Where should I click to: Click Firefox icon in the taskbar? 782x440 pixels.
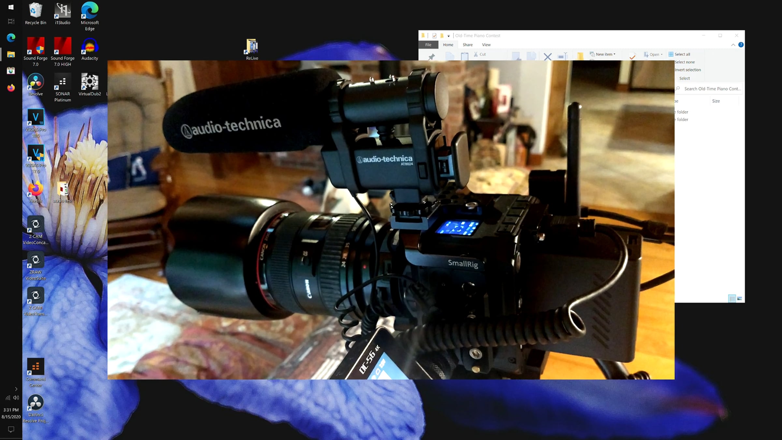(11, 88)
